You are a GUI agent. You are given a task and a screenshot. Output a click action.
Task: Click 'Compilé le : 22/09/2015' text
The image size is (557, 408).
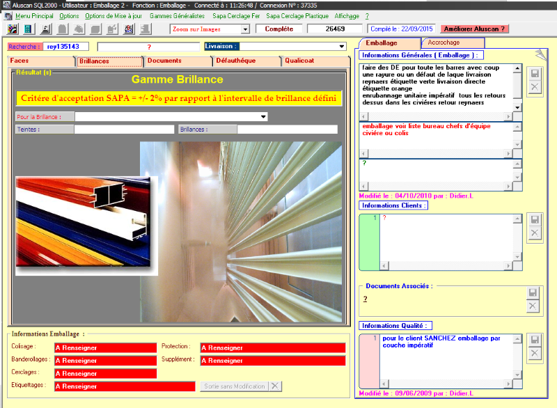click(x=402, y=29)
